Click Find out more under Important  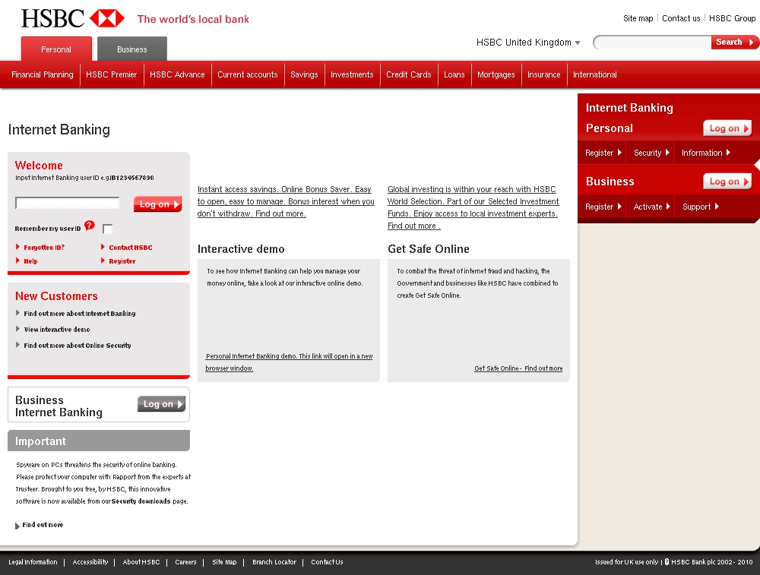pyautogui.click(x=43, y=525)
